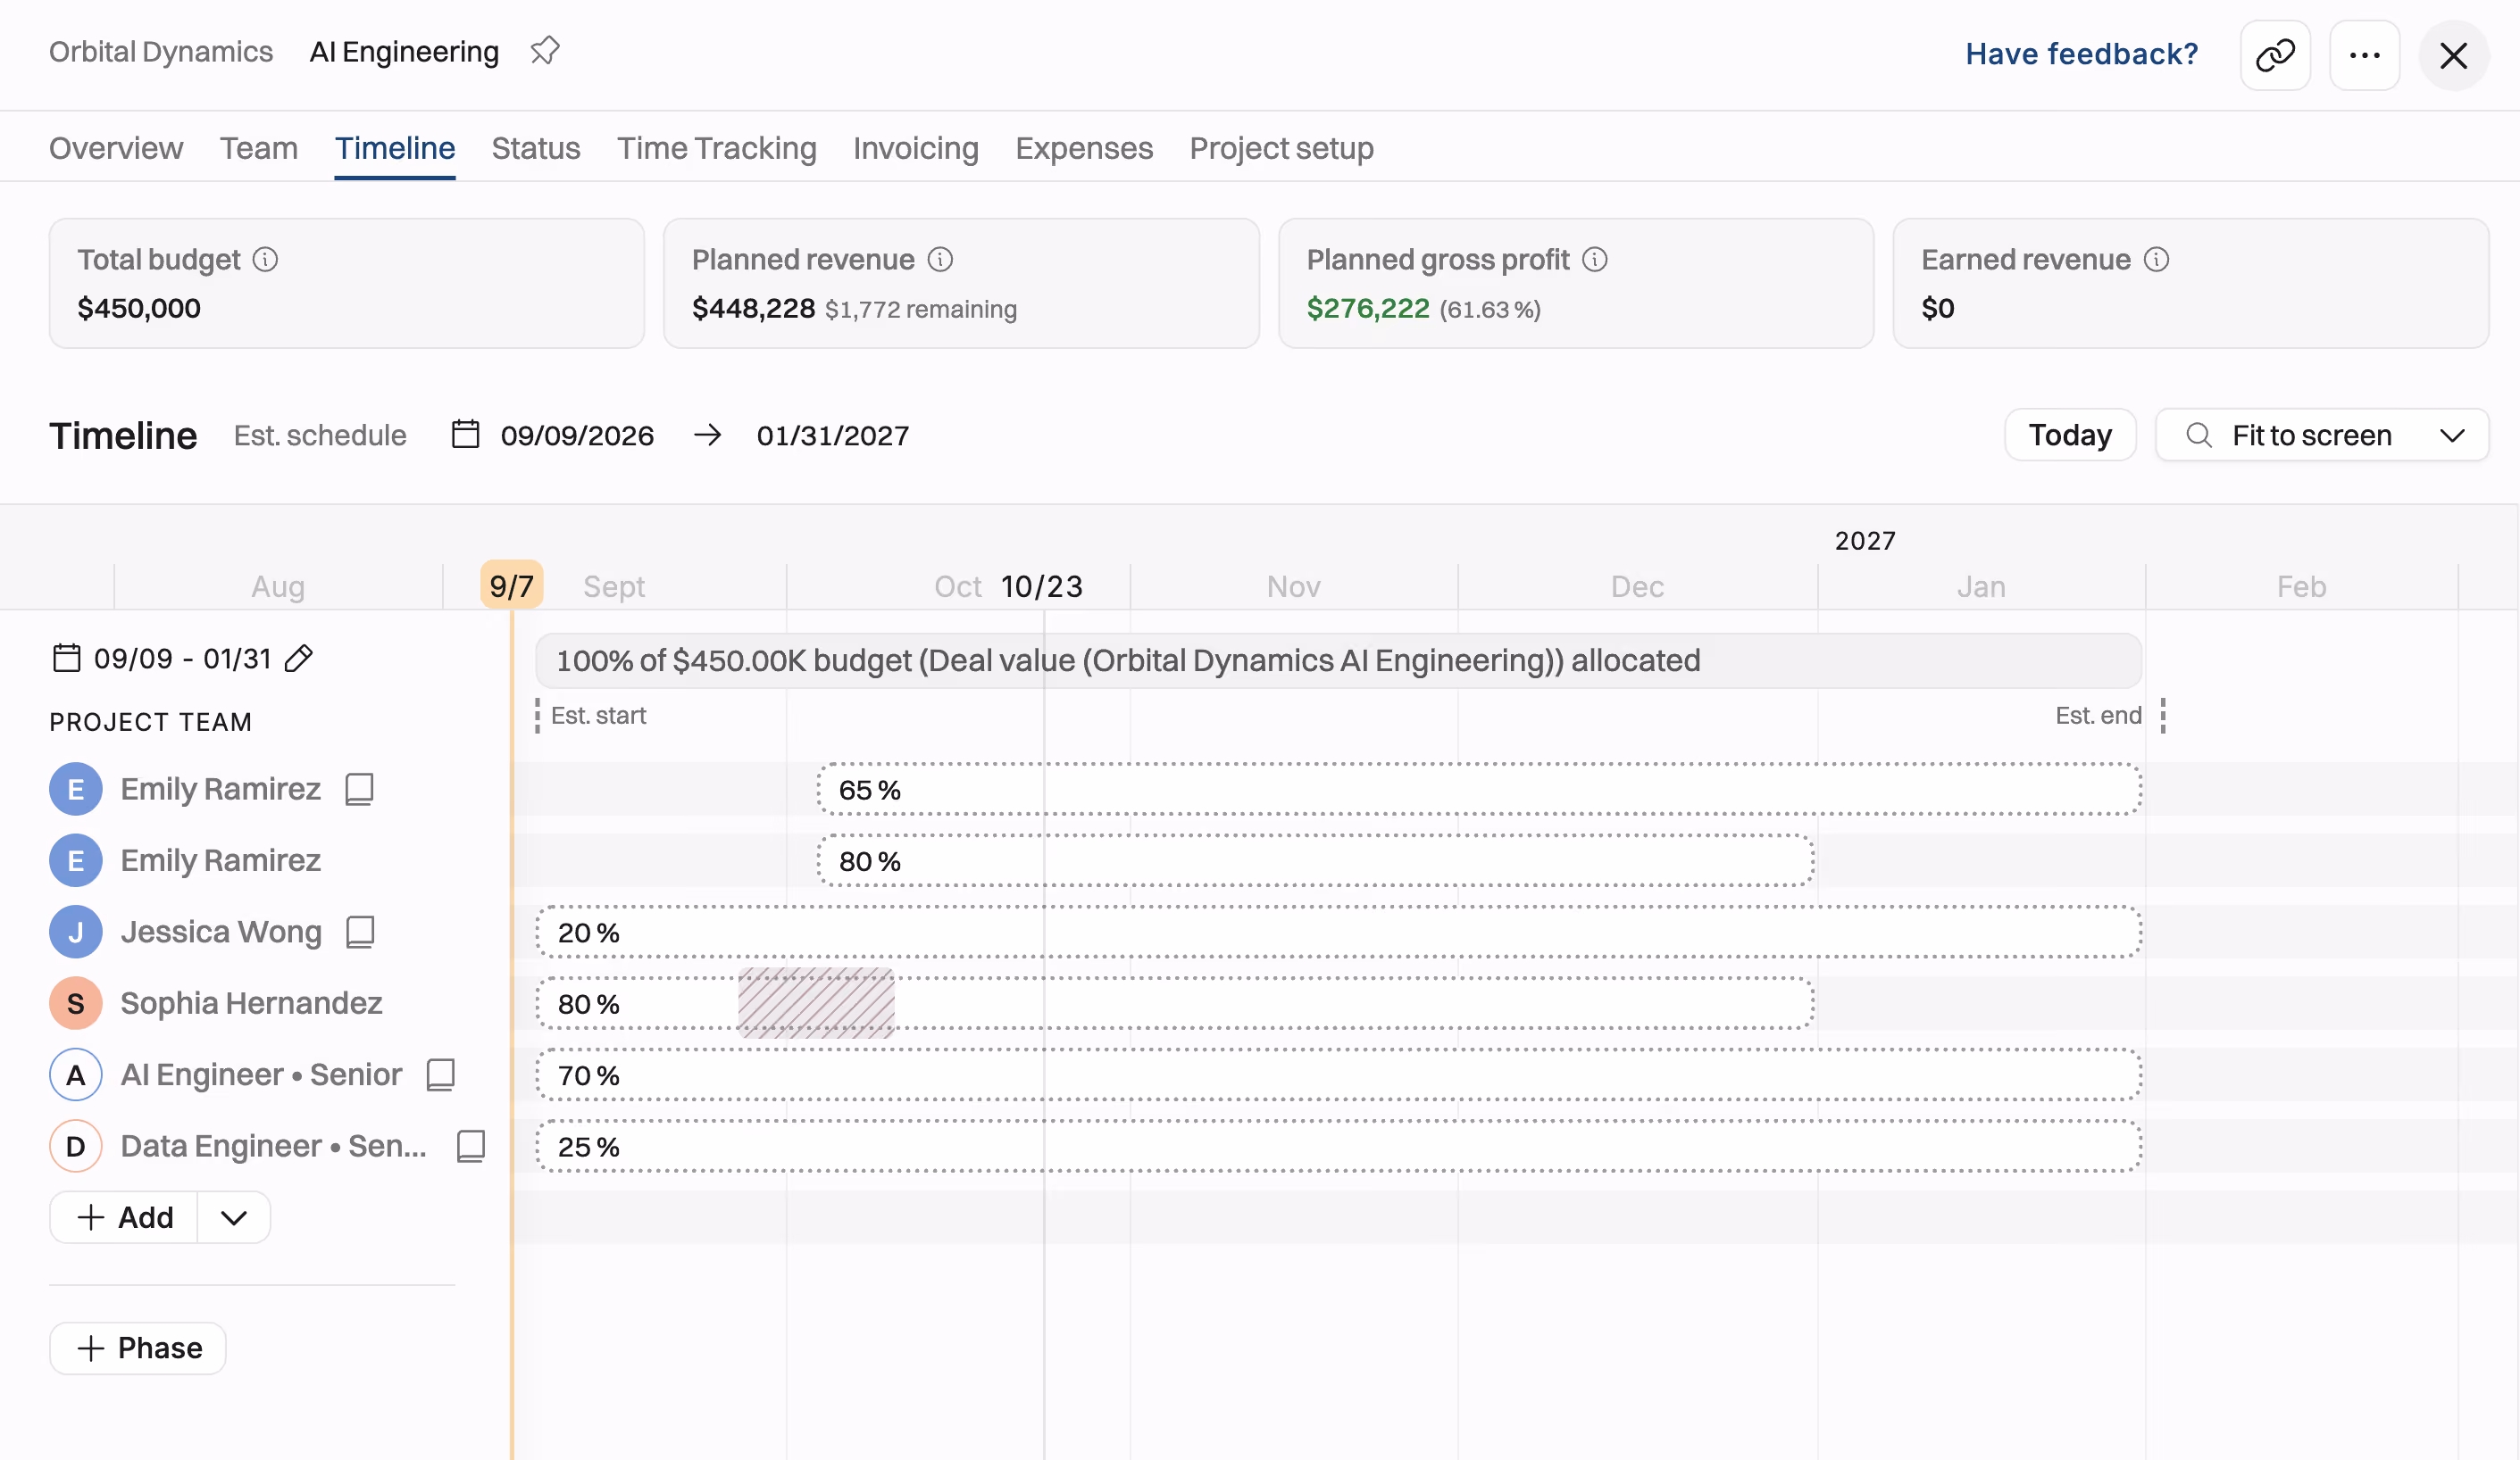Pin the AI Engineering project

coord(544,51)
